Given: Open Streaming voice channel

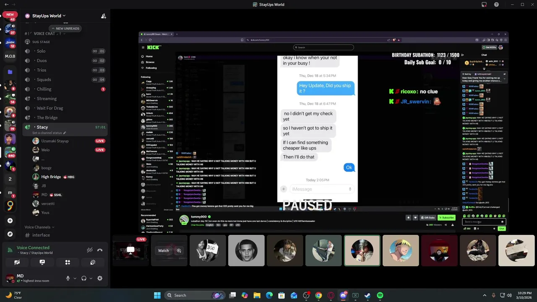Looking at the screenshot, I should point(65,99).
